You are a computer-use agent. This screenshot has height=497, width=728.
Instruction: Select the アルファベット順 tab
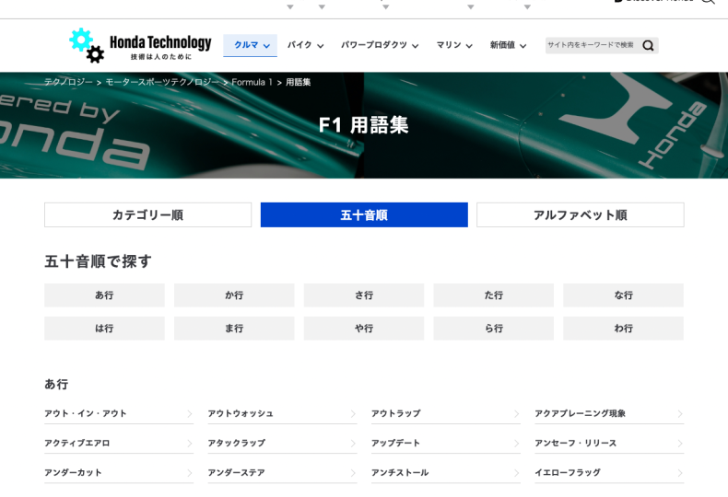(x=580, y=215)
